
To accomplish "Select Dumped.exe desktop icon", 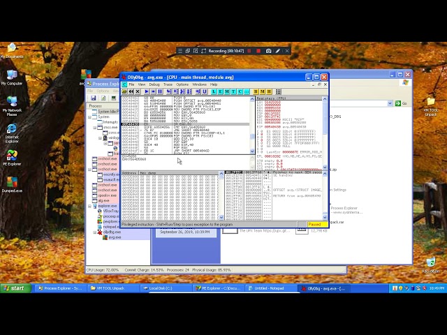I will coord(12,184).
